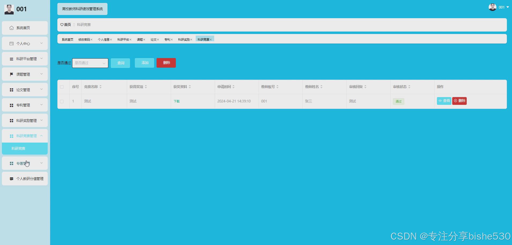The height and width of the screenshot is (245, 512).
Task: Tick the select-all checkbox in table header
Action: 62,87
